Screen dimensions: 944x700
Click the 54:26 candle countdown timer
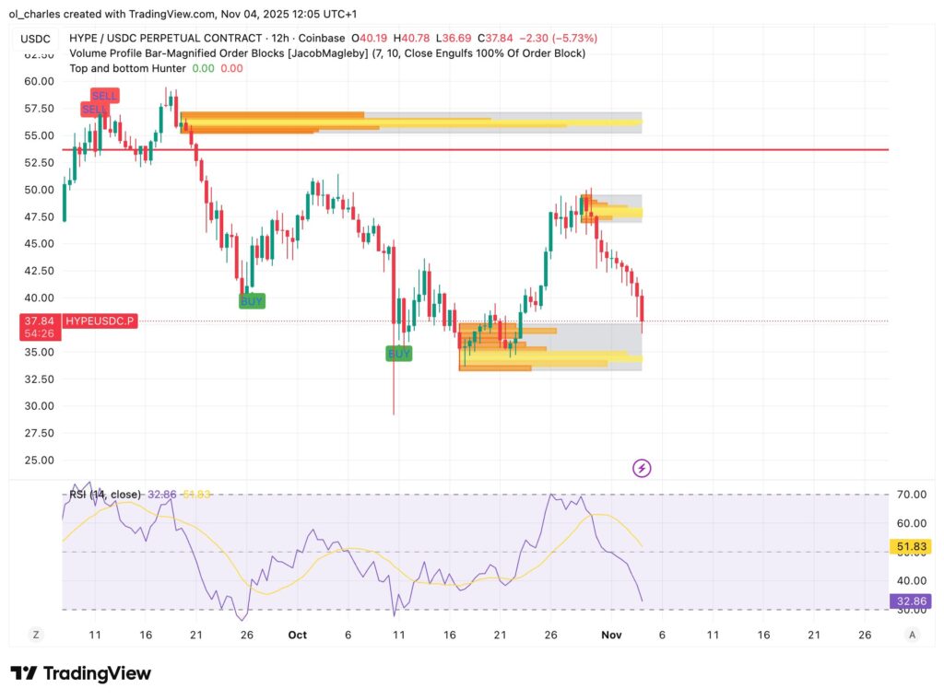click(x=39, y=334)
